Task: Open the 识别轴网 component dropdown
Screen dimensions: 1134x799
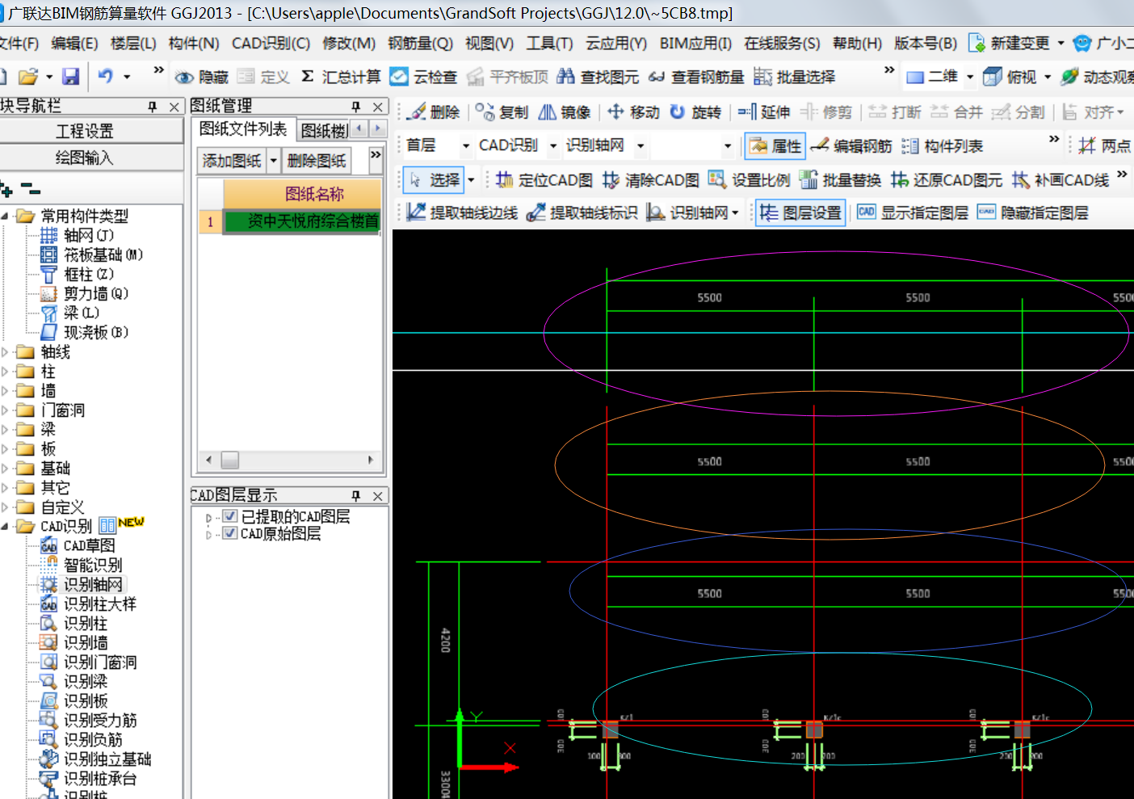Action: point(640,146)
